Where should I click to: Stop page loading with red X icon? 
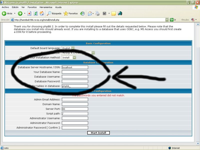click(29, 13)
